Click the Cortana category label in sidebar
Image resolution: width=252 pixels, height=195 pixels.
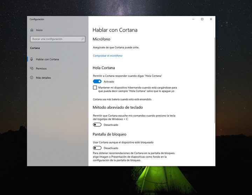click(35, 48)
